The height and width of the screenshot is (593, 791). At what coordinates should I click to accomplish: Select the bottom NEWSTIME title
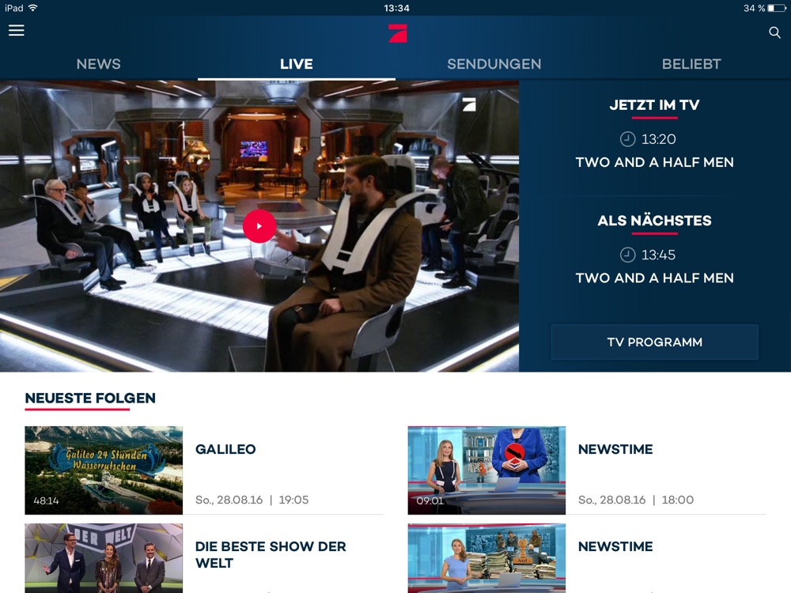(615, 546)
